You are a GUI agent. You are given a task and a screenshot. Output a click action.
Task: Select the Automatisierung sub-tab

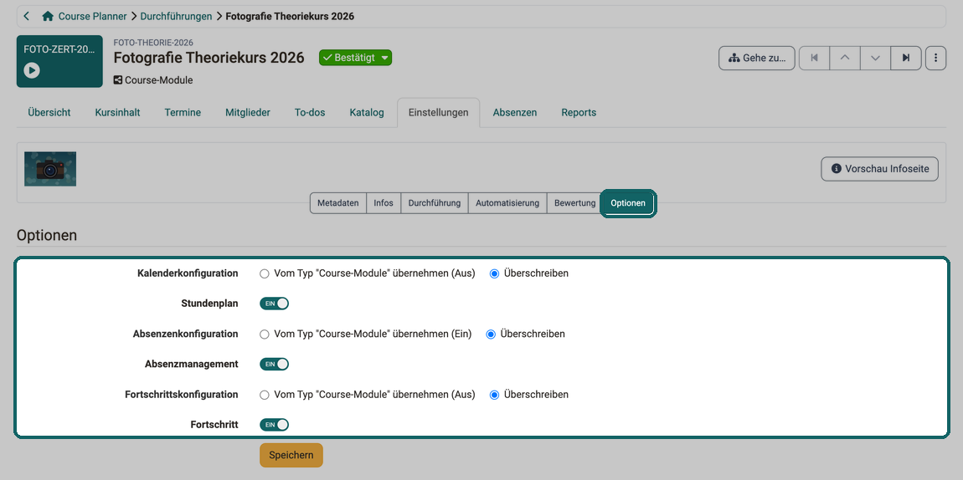point(507,203)
